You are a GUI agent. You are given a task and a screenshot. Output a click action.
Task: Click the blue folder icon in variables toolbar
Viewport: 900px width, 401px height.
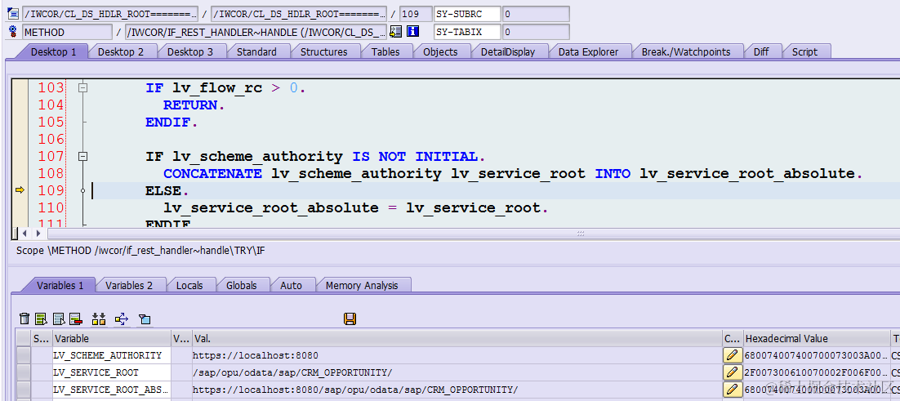coord(144,319)
